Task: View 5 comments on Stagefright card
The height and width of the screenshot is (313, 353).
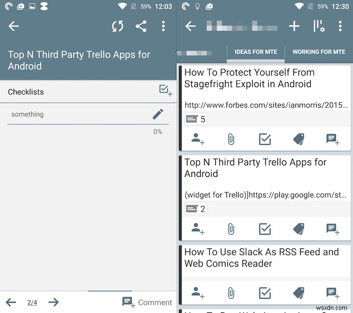Action: point(196,119)
